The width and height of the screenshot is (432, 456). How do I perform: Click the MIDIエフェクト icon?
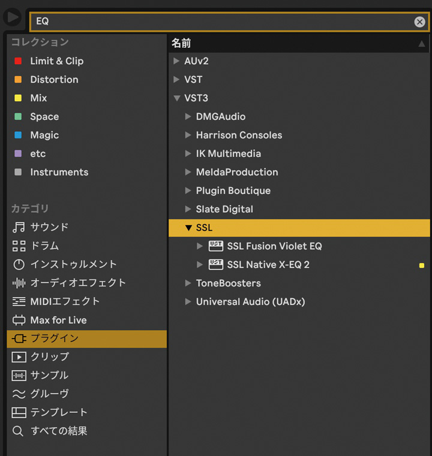19,301
